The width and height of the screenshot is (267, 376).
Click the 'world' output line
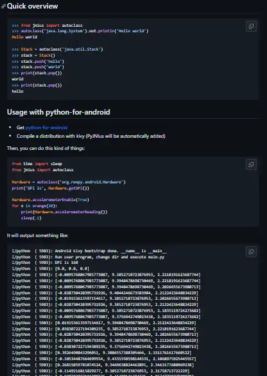pyautogui.click(x=18, y=79)
